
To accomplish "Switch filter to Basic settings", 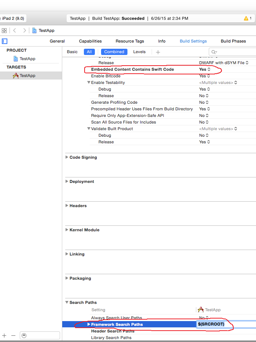I will click(72, 52).
